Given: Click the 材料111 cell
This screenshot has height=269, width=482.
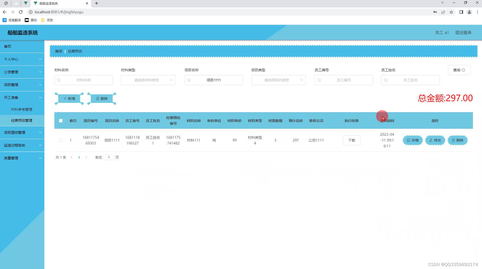Looking at the screenshot, I should point(194,140).
